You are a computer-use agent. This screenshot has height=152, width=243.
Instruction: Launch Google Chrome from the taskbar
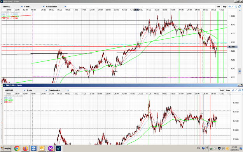17,149
